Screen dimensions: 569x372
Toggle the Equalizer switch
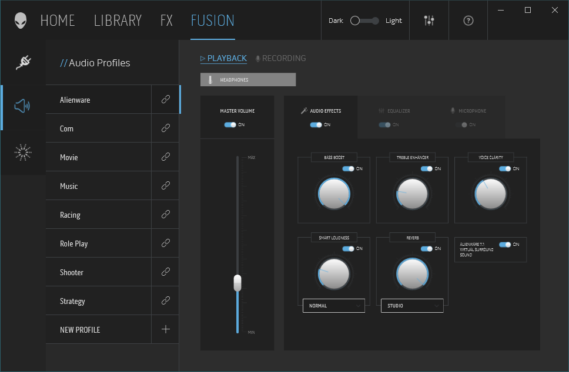click(x=384, y=124)
